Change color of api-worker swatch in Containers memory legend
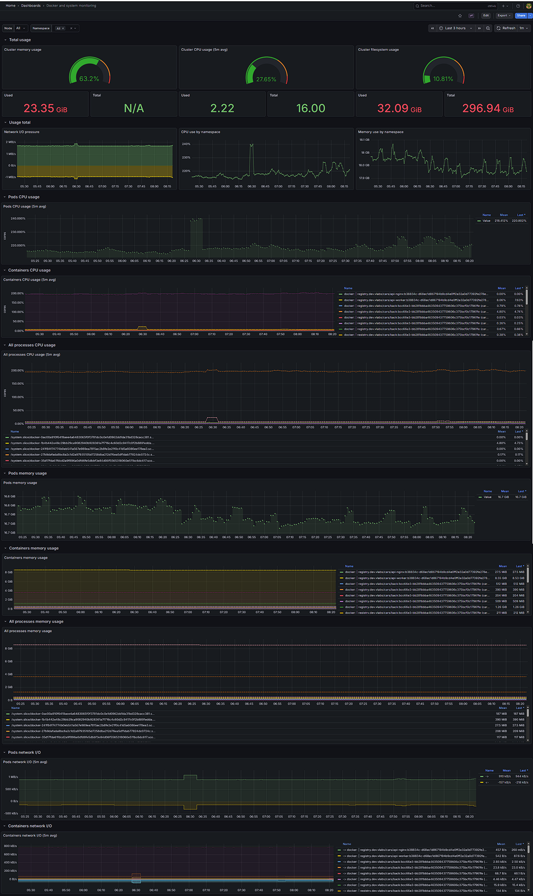 (341, 578)
